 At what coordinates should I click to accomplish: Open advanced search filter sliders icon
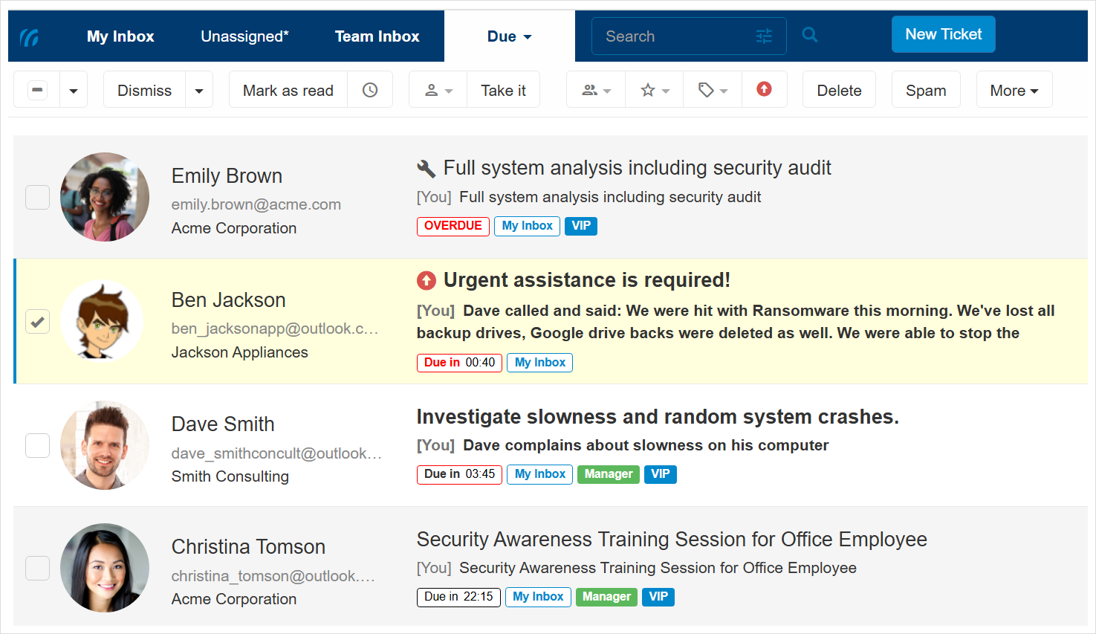pyautogui.click(x=764, y=36)
